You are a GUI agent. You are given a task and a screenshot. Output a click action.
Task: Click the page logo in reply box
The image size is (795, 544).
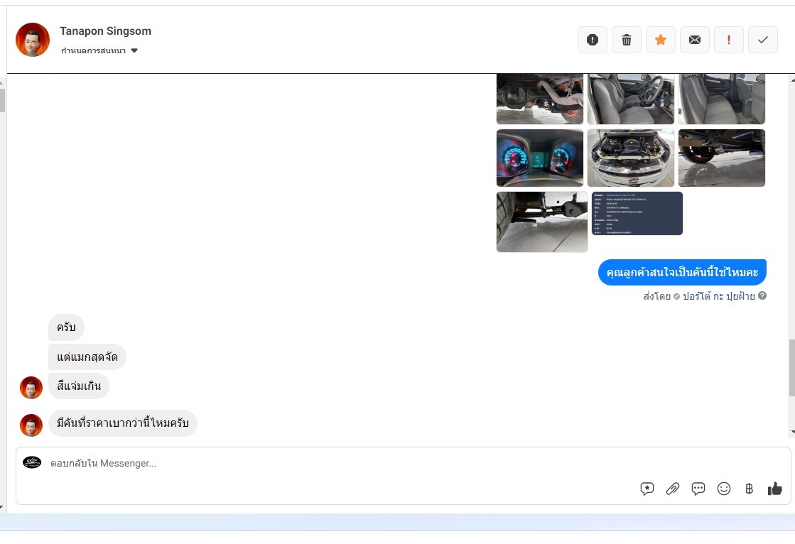[32, 462]
